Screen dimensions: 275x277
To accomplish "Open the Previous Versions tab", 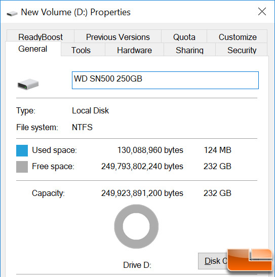I will [117, 37].
